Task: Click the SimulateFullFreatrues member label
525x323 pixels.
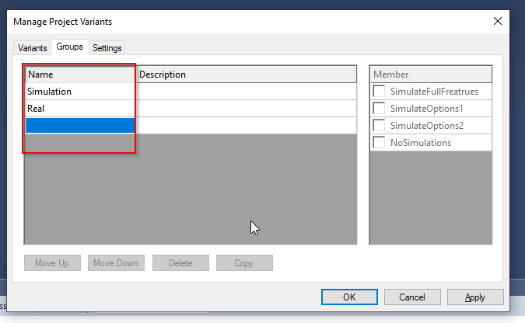Action: [434, 92]
